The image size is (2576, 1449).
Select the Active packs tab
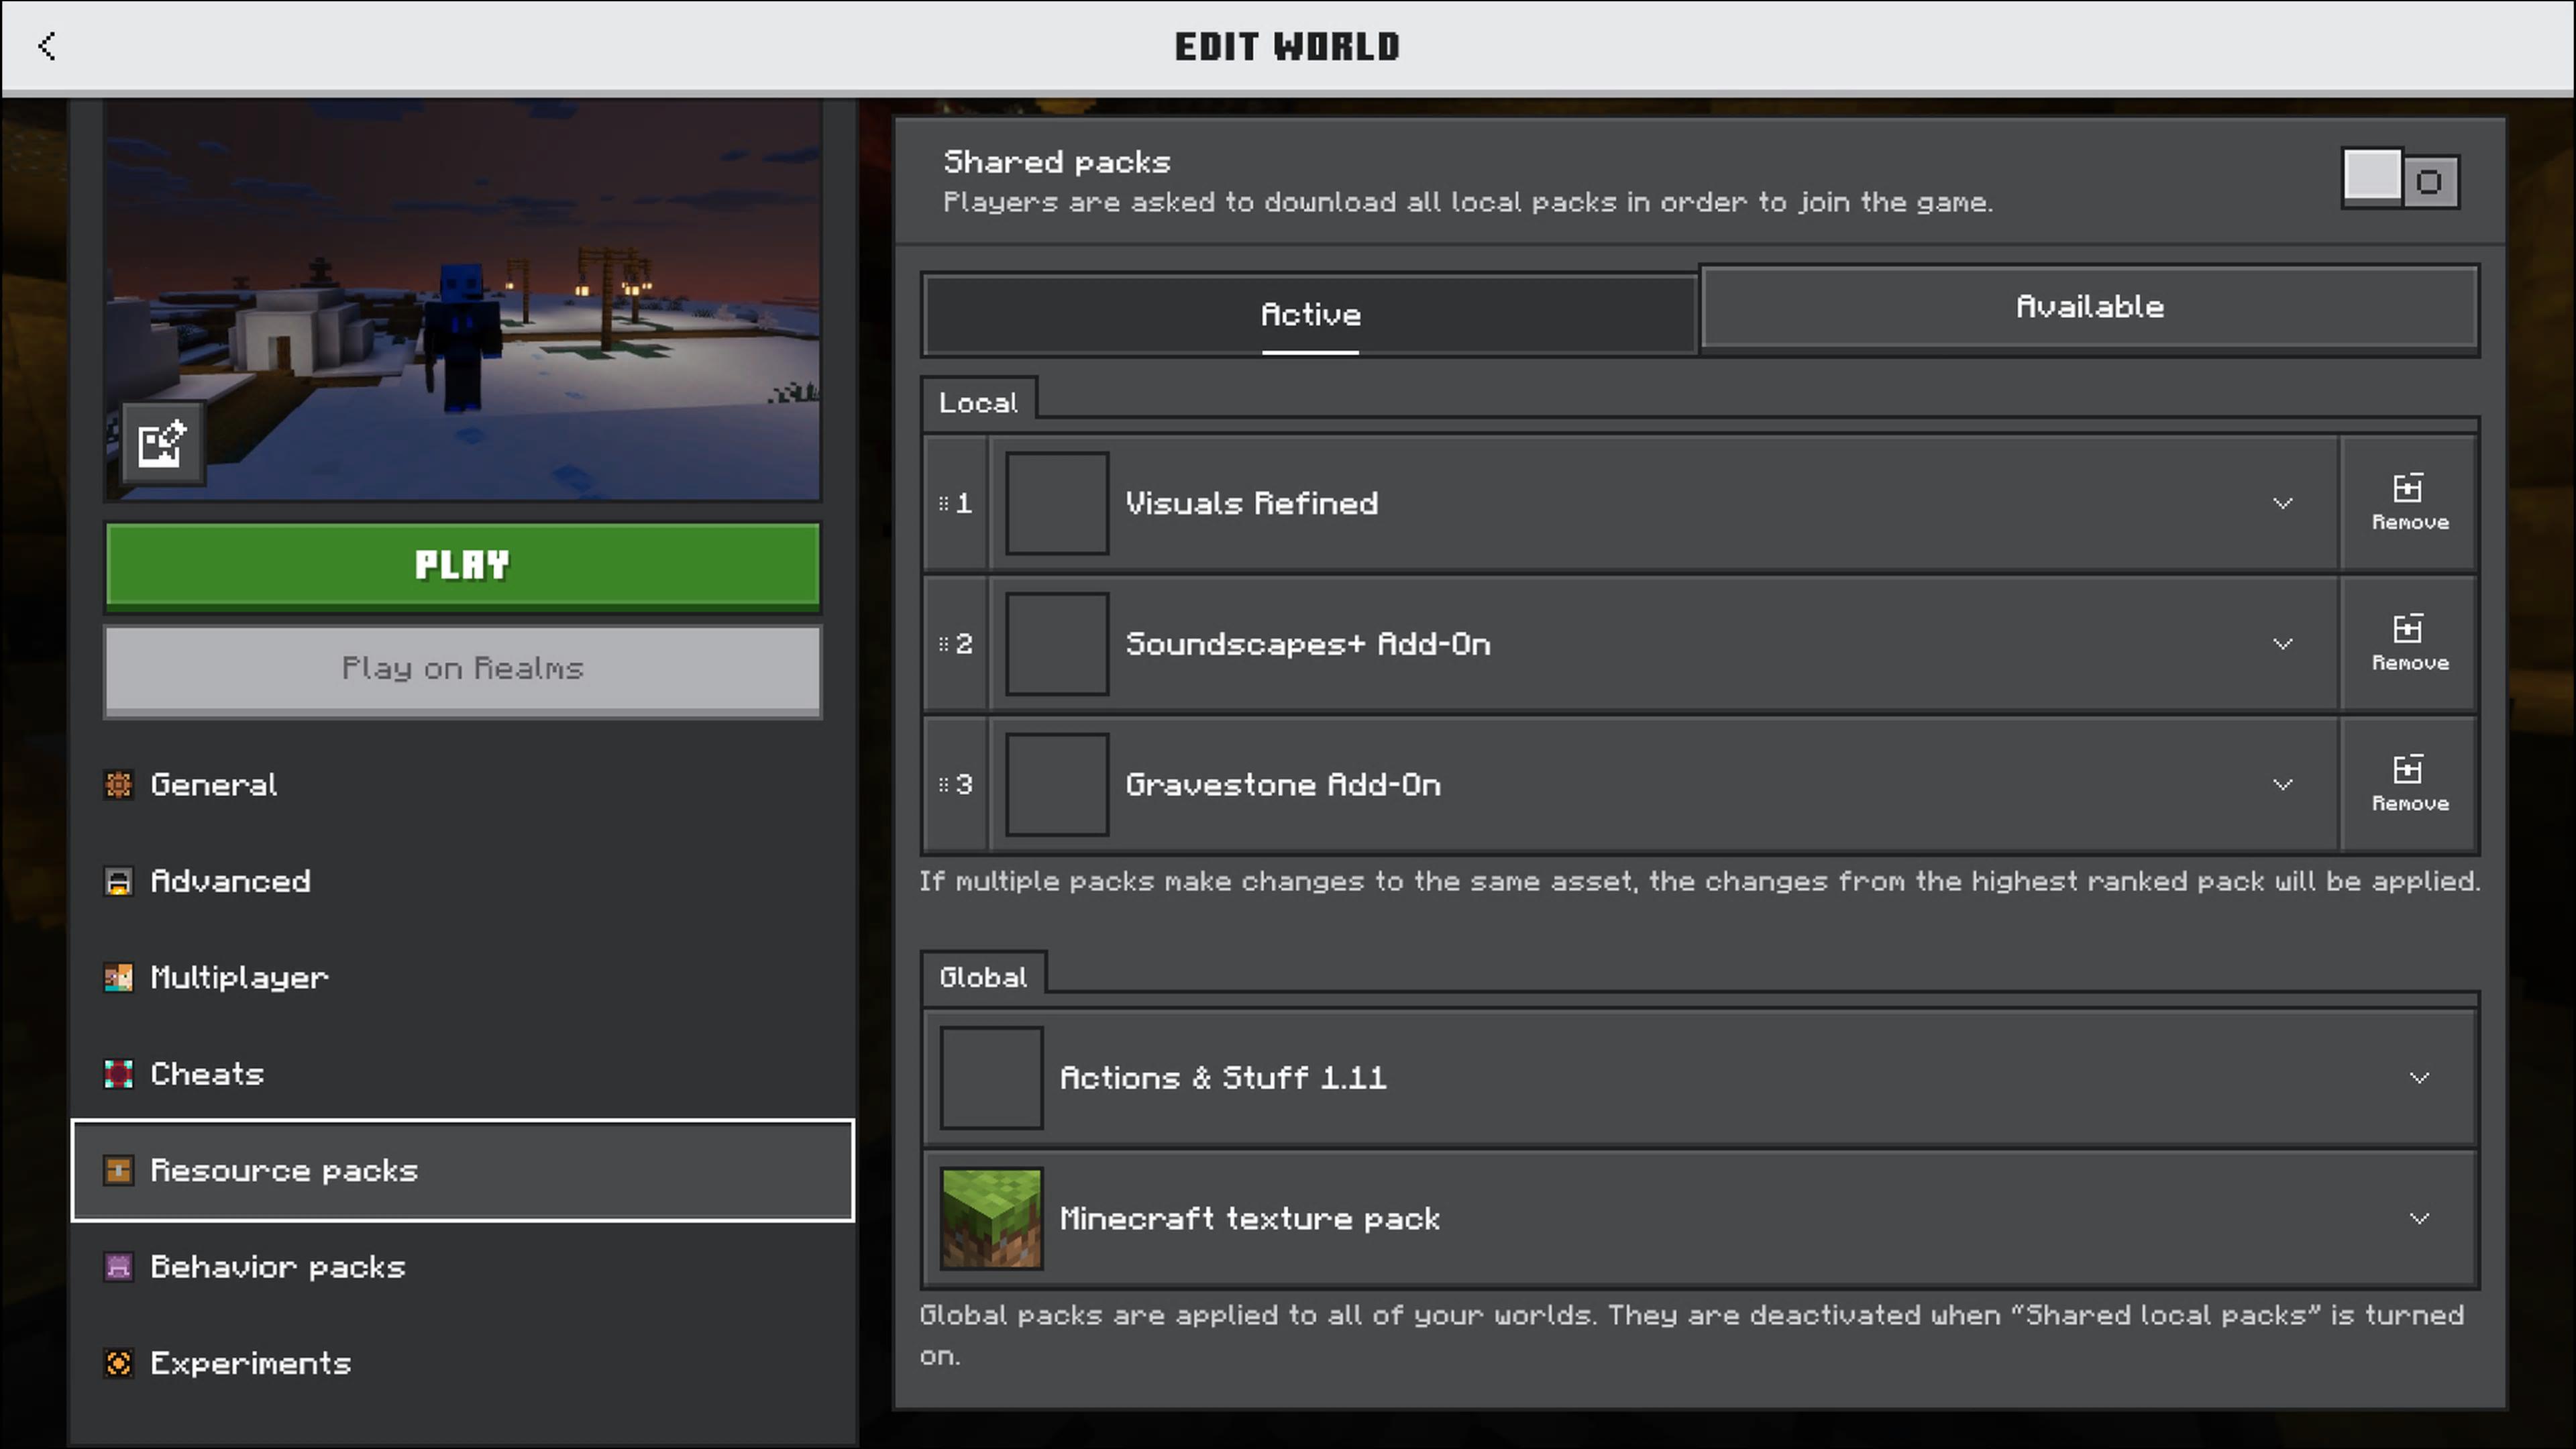[1310, 315]
